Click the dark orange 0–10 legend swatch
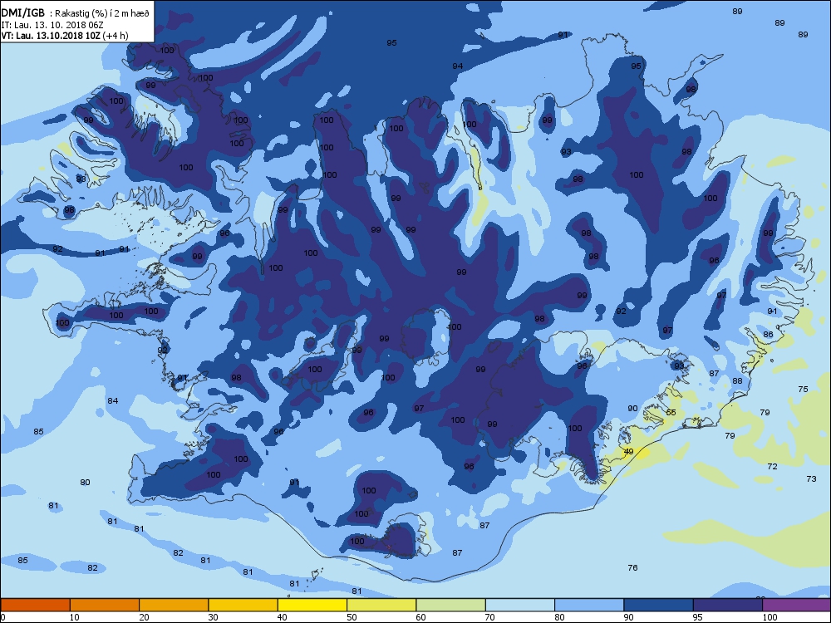Image resolution: width=831 pixels, height=623 pixels. (35, 605)
